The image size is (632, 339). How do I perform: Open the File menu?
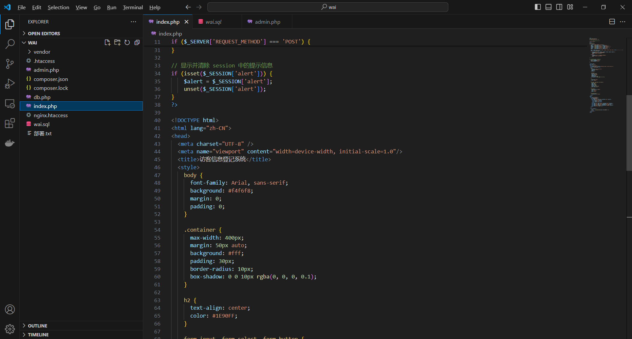coord(21,7)
